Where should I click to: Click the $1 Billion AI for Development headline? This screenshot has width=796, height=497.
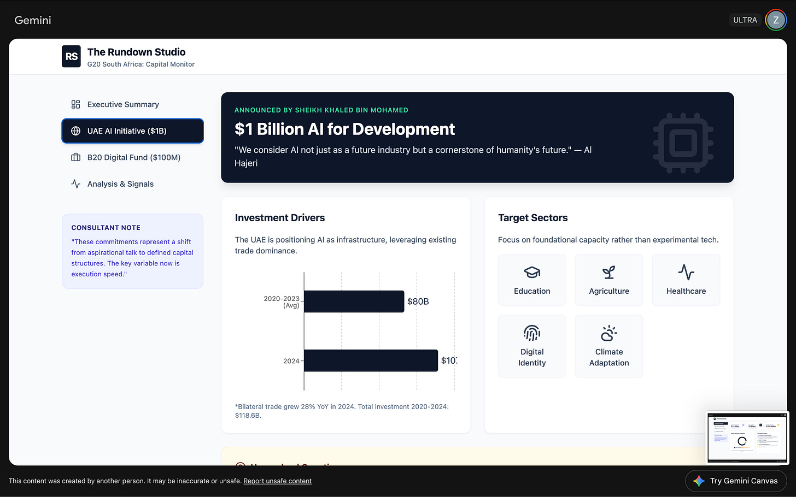coord(344,129)
